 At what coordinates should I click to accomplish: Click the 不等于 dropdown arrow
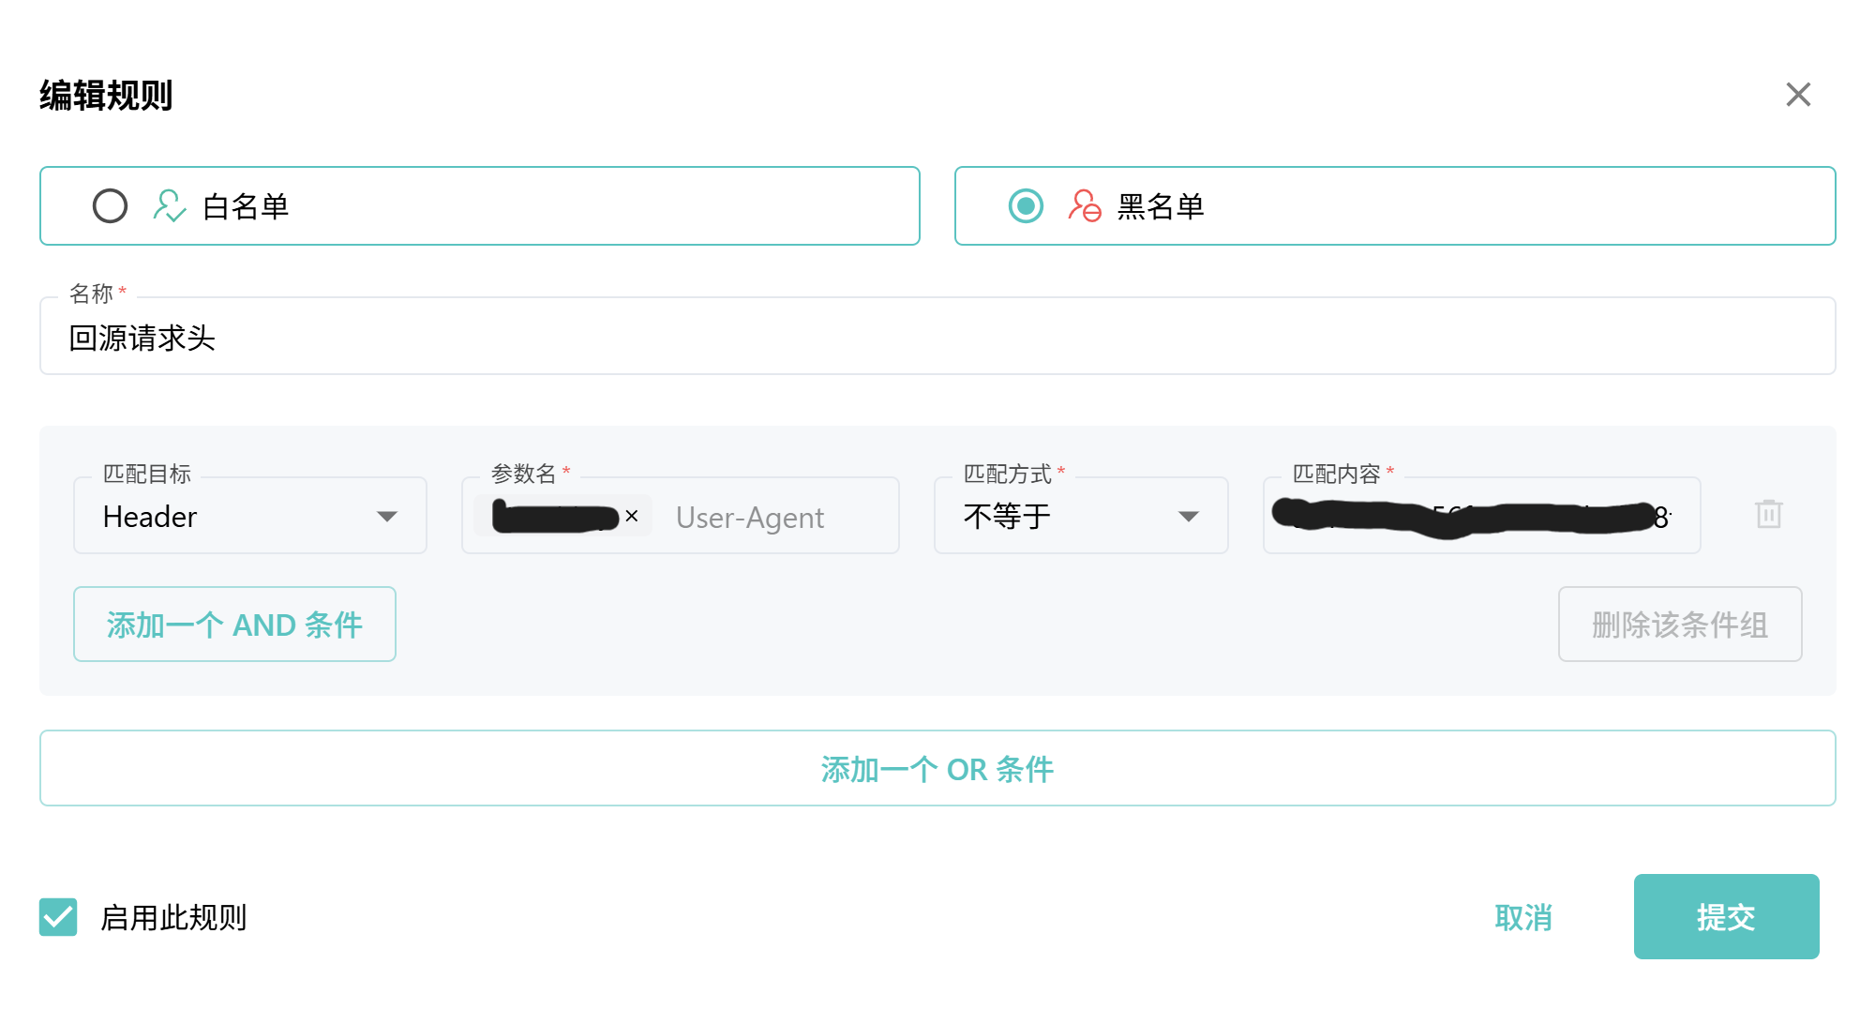[1188, 517]
